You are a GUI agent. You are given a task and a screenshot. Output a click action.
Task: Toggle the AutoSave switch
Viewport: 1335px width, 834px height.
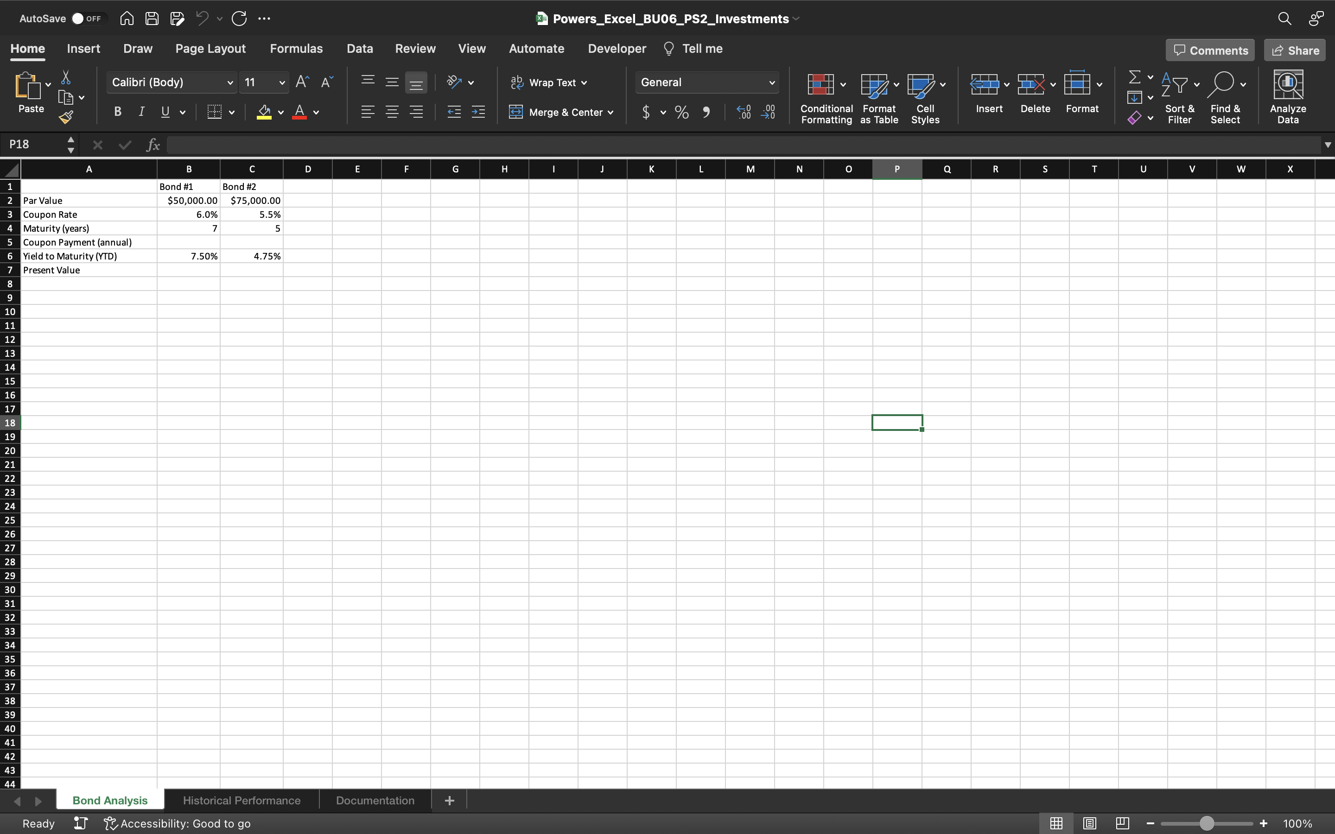(87, 19)
